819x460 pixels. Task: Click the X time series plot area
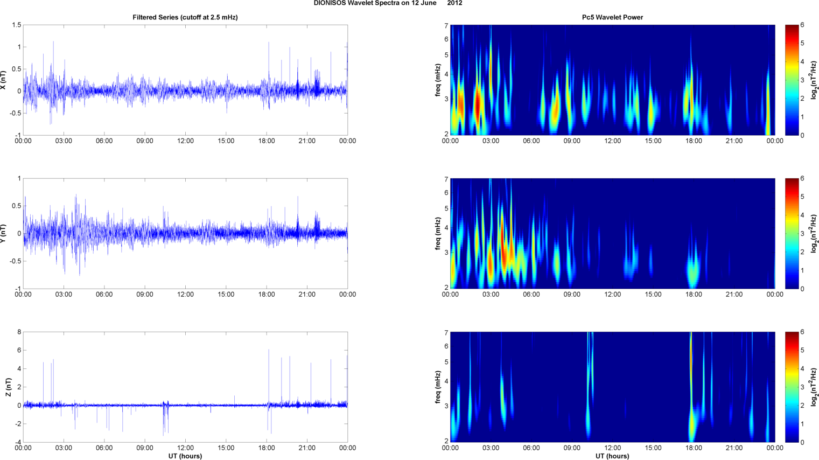click(185, 80)
